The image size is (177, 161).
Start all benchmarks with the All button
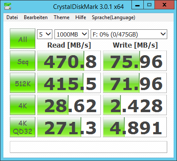(23, 39)
